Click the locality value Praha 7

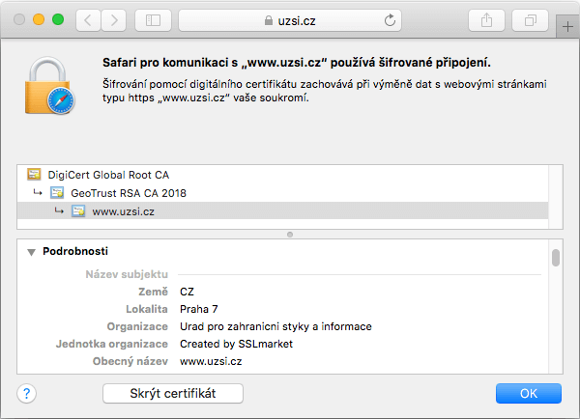pyautogui.click(x=198, y=309)
